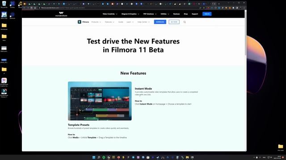Expand the Learn dropdown
Screen dimensions: 286x160
pos(130,22)
